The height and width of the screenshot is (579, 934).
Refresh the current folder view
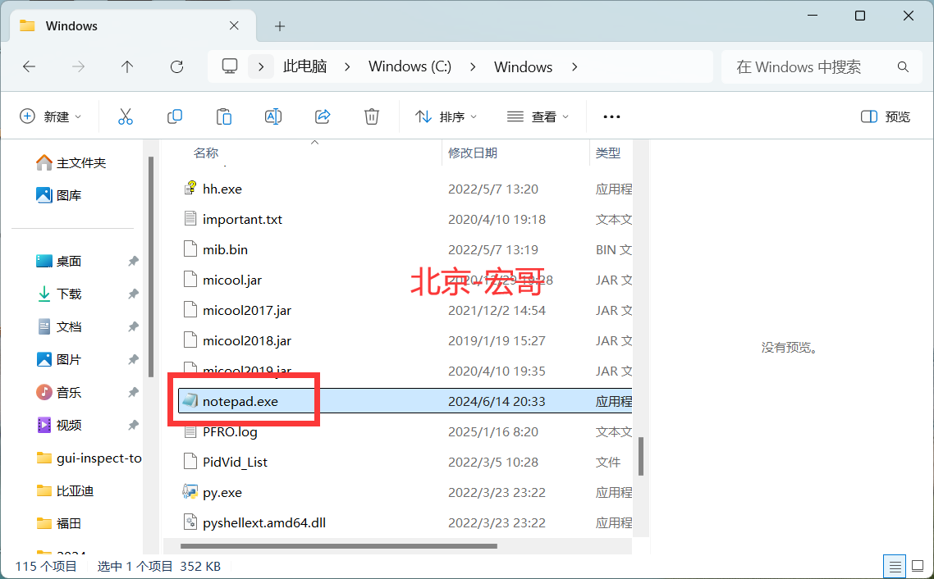pos(177,66)
